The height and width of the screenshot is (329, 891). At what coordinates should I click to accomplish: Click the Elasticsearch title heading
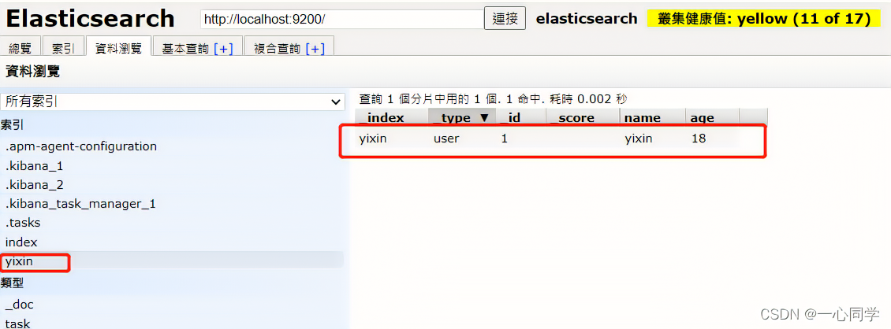(x=91, y=19)
